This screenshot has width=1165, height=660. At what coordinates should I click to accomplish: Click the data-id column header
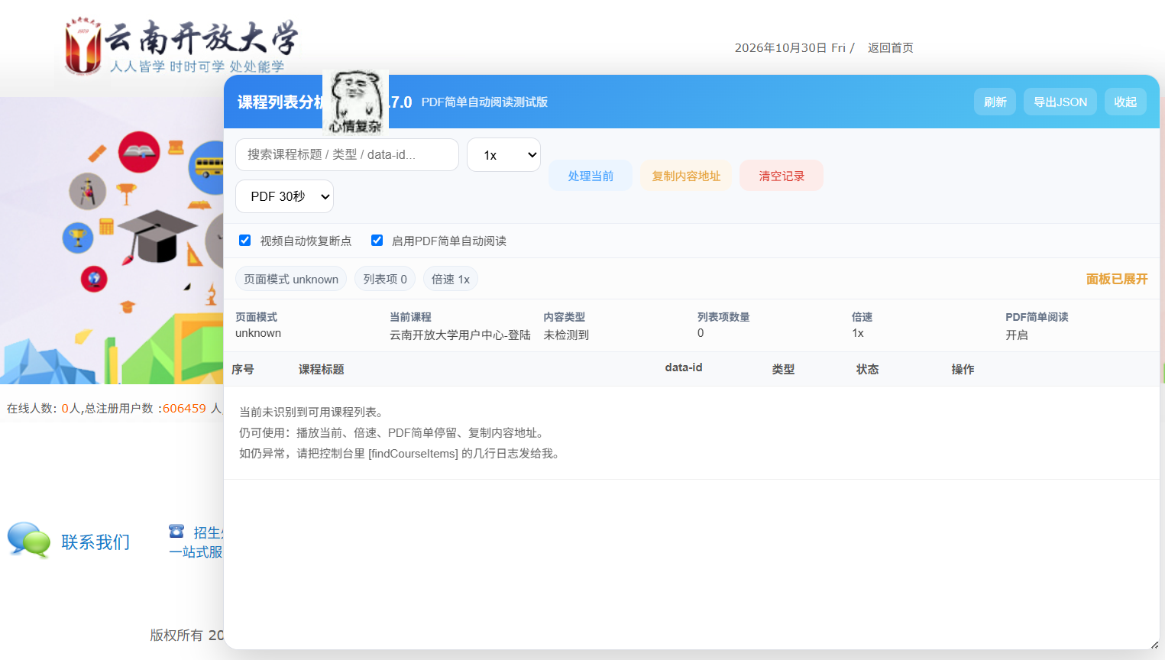point(684,367)
